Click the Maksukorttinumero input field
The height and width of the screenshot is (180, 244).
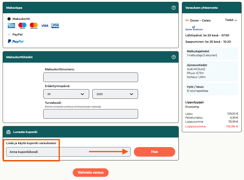(x=91, y=77)
